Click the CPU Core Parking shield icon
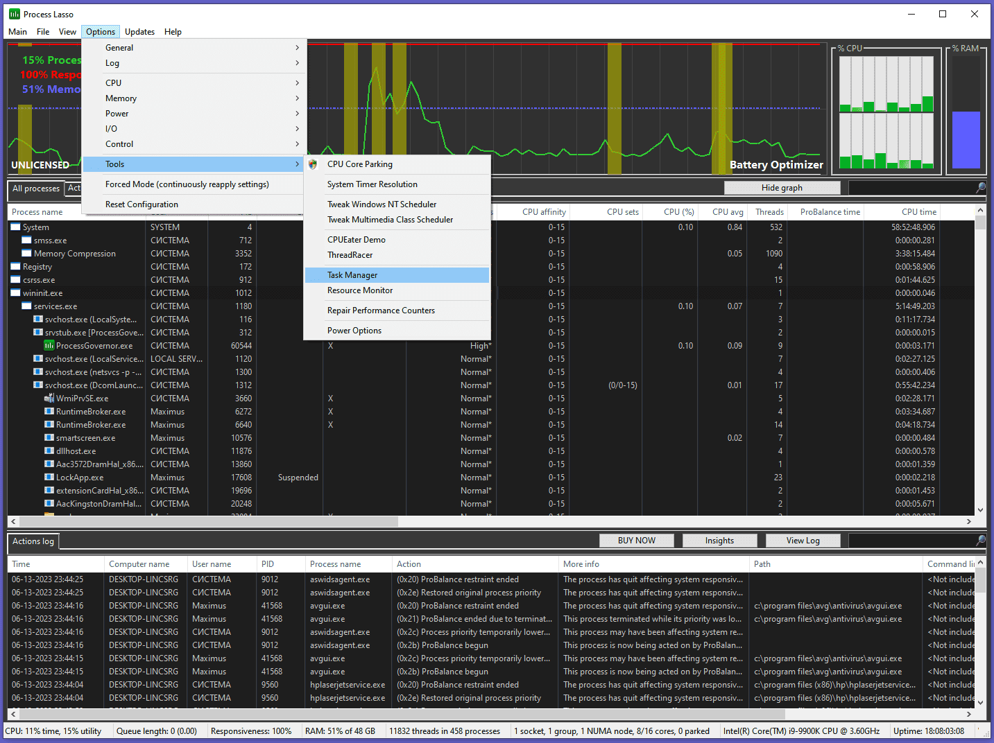994x743 pixels. 313,164
